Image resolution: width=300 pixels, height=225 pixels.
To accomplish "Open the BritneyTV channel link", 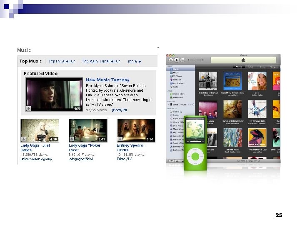I will pos(124,159).
